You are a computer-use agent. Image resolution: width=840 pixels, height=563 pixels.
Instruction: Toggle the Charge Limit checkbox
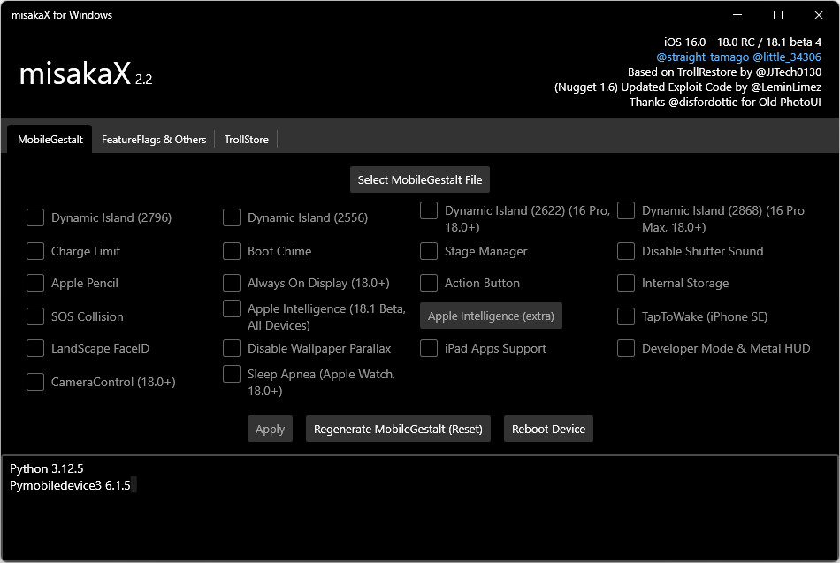click(x=35, y=251)
